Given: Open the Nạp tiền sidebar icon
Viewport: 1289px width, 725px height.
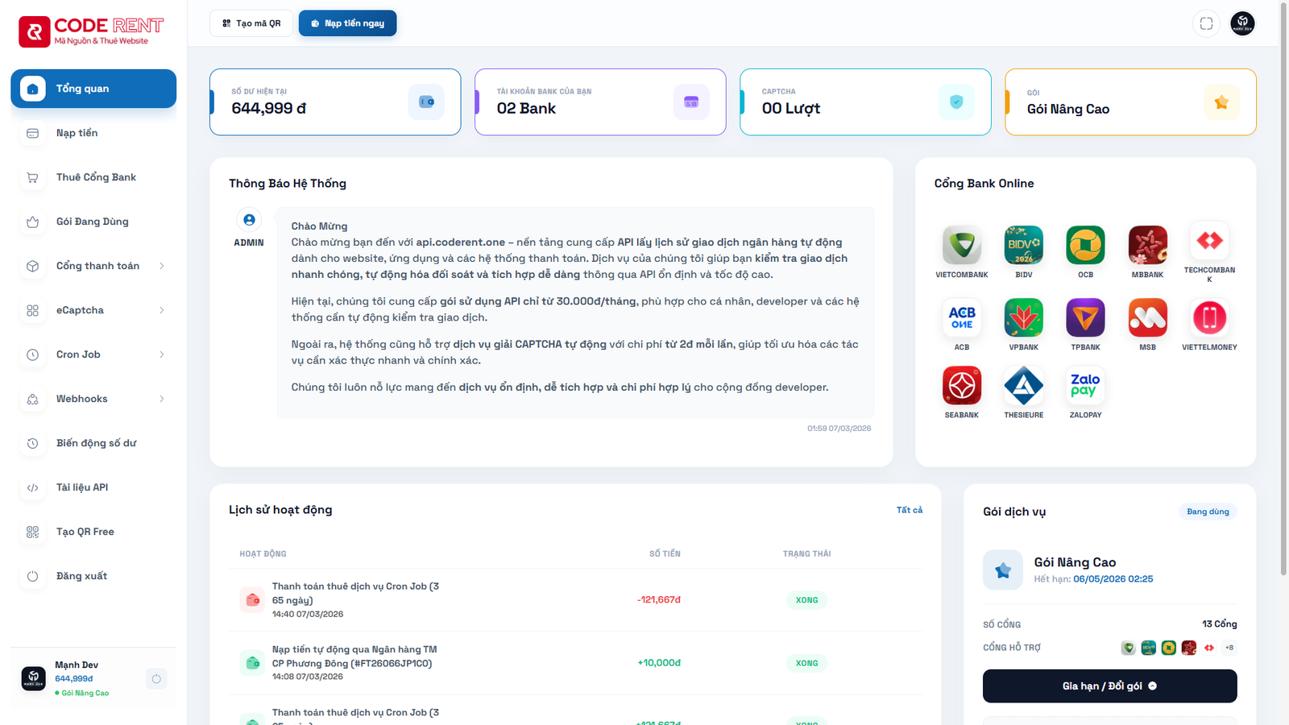Looking at the screenshot, I should tap(32, 133).
